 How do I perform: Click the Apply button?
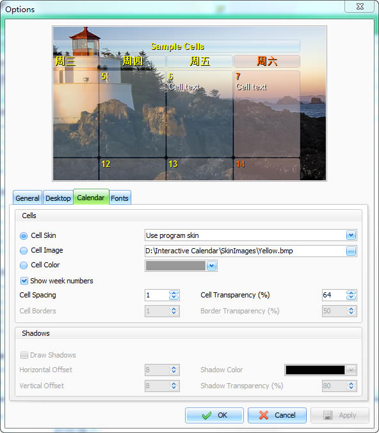[340, 415]
